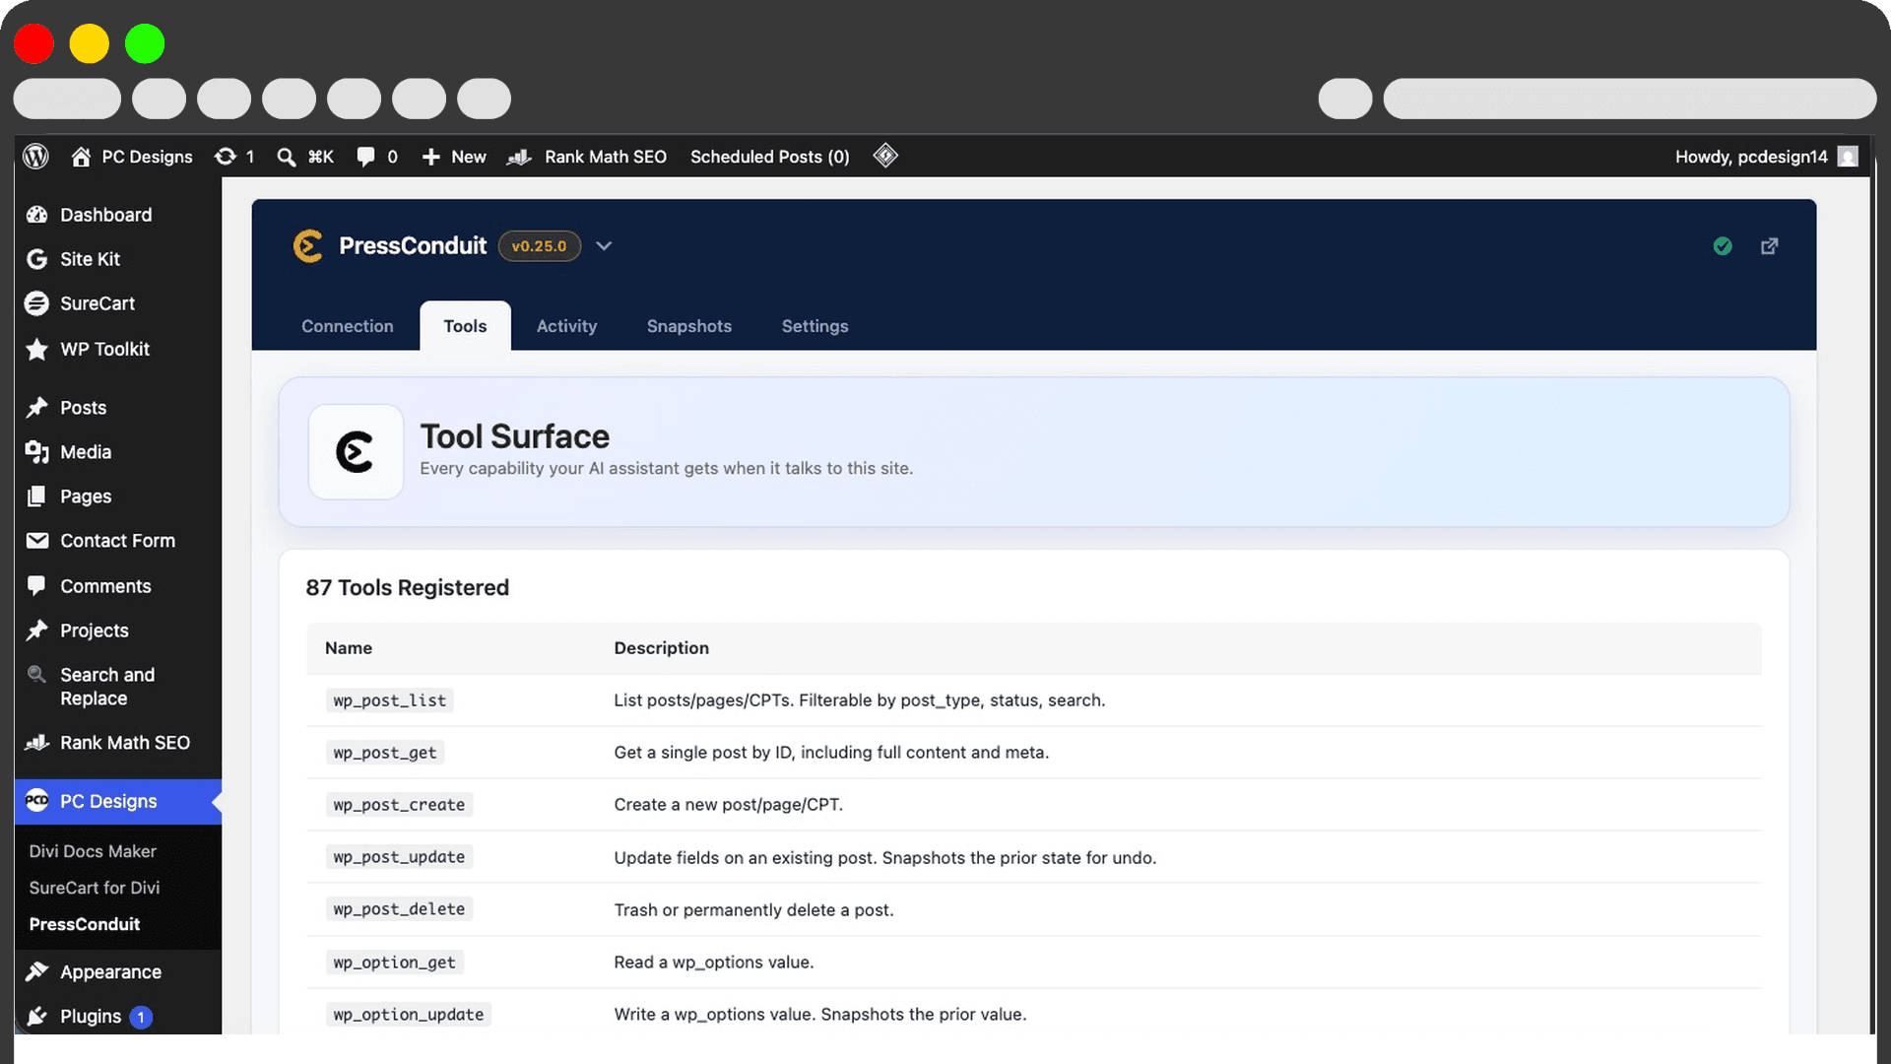Viewport: 1891px width, 1064px height.
Task: Select the wp_post_delete tool name
Action: click(399, 909)
